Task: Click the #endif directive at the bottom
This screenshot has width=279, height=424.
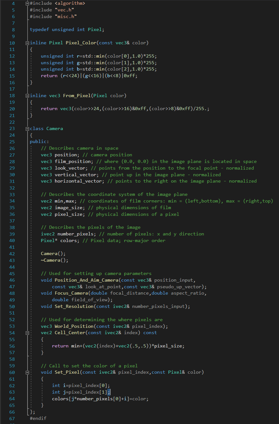Action: [x=39, y=418]
